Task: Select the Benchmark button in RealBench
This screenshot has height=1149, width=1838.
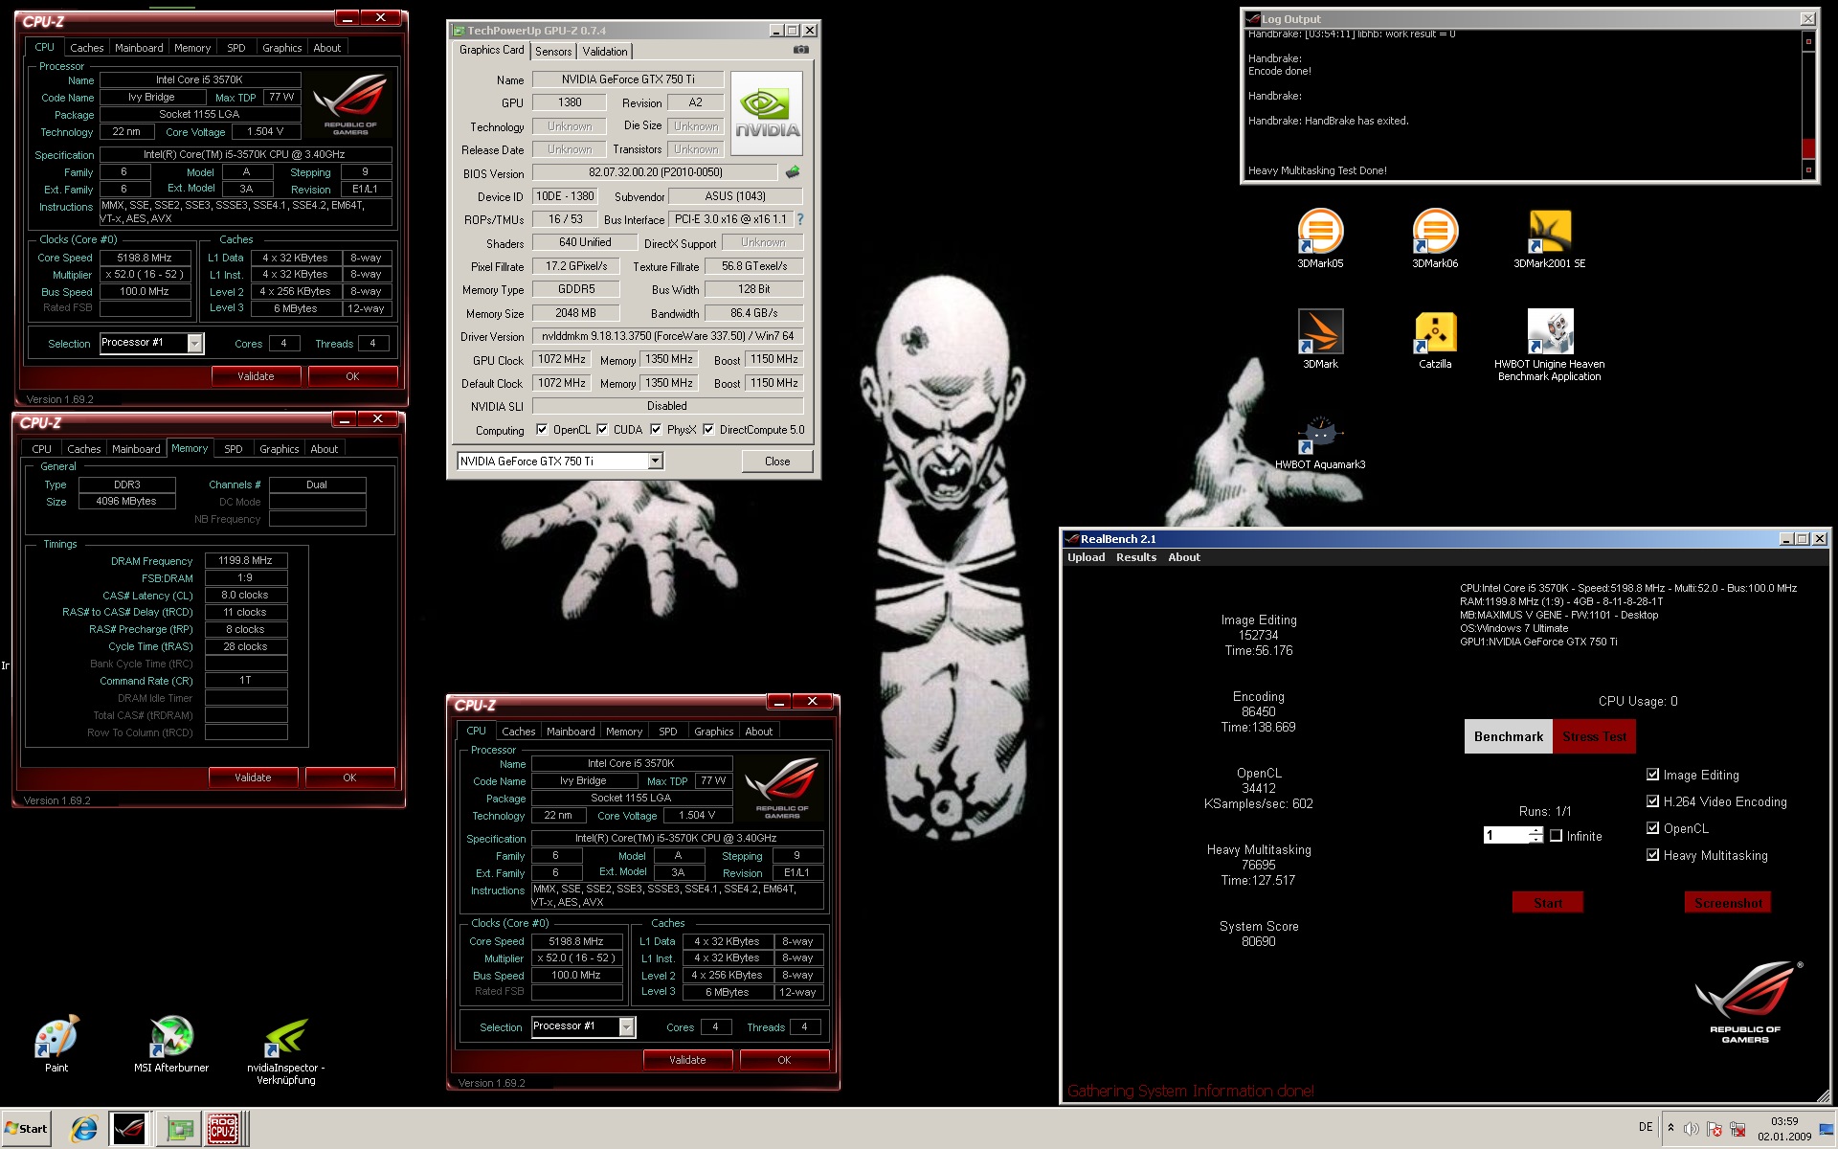Action: 1509,736
